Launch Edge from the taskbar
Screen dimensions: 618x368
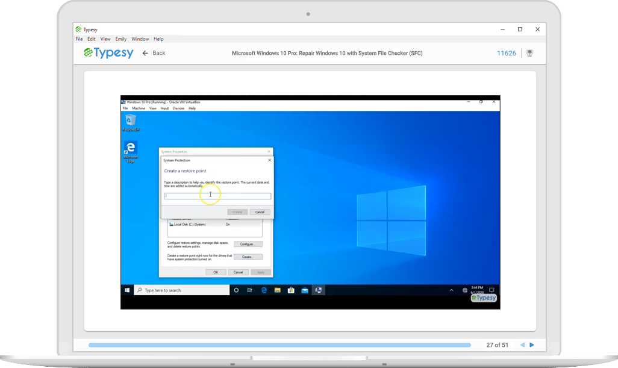(x=264, y=290)
